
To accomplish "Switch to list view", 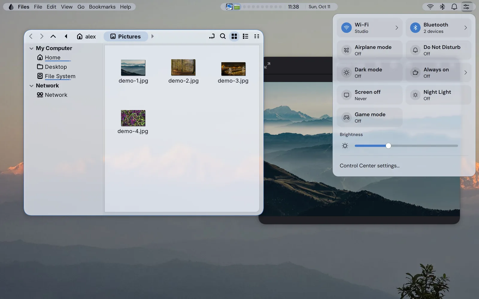I will [245, 36].
